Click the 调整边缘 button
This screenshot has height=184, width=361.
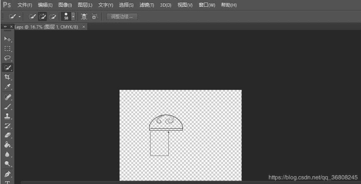pyautogui.click(x=122, y=17)
